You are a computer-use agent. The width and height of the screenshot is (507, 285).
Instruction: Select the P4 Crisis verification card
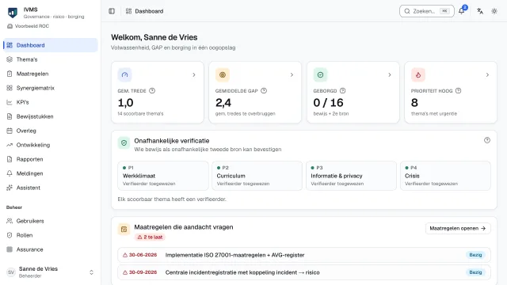[x=445, y=176]
